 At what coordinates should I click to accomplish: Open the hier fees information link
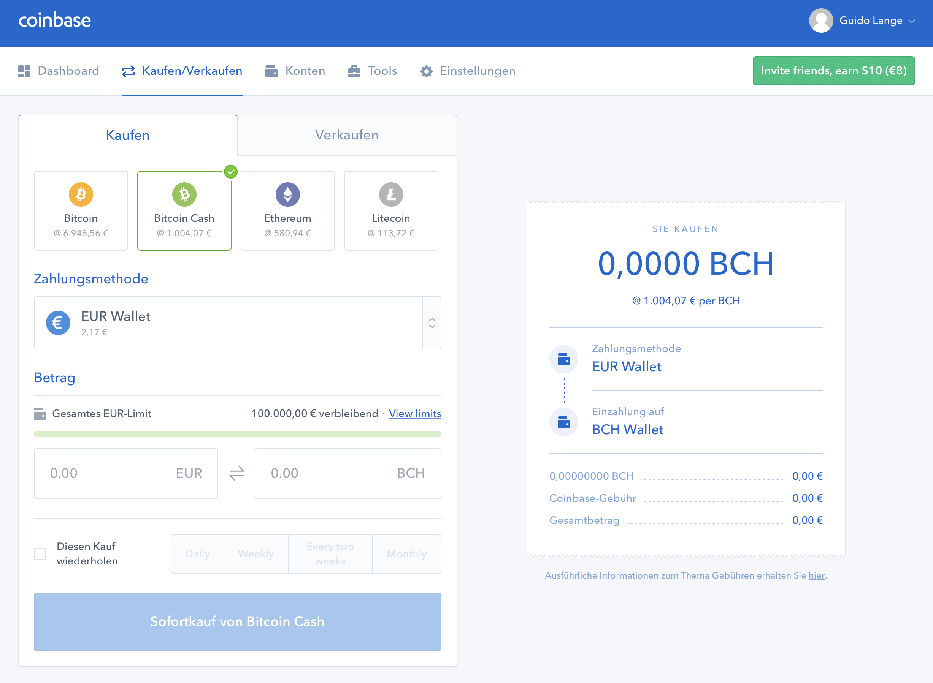click(x=816, y=575)
